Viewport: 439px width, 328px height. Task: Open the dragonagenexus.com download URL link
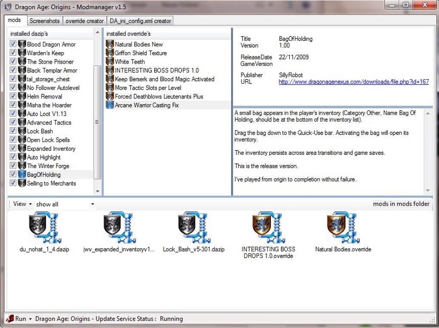click(354, 82)
